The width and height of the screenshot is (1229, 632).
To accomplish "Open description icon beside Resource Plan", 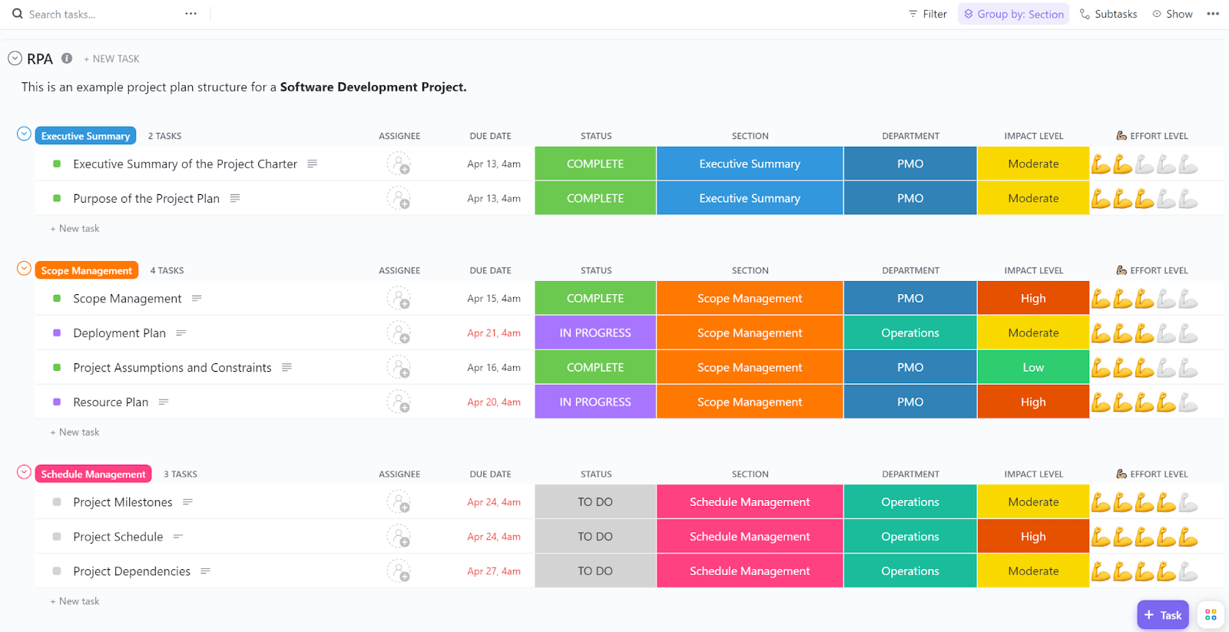I will click(164, 402).
